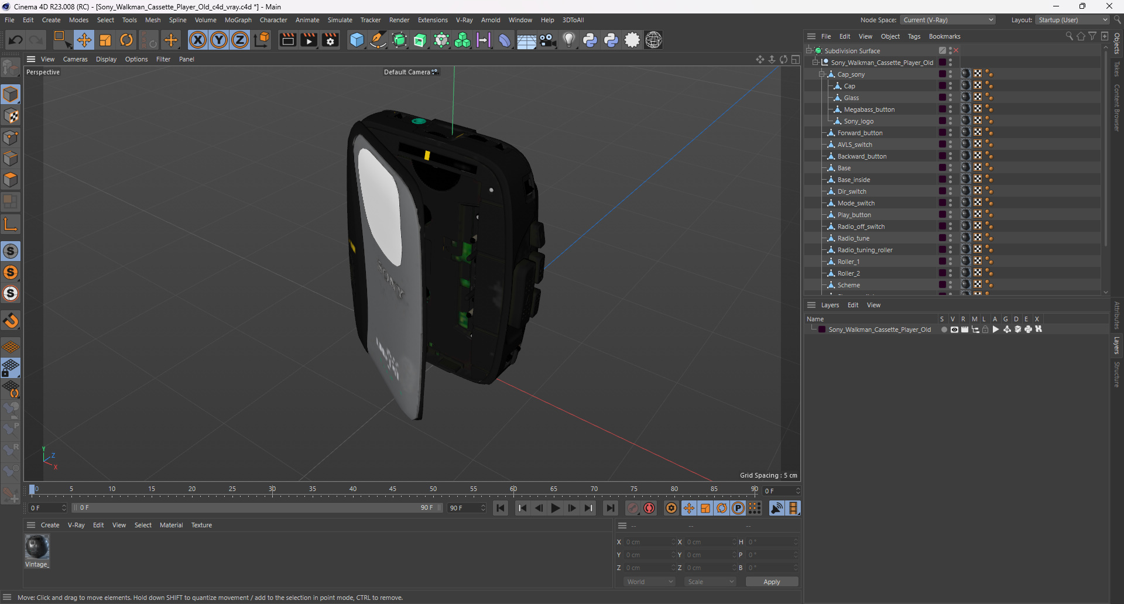The width and height of the screenshot is (1124, 604).
Task: Open the Spline pen tool
Action: pyautogui.click(x=378, y=40)
